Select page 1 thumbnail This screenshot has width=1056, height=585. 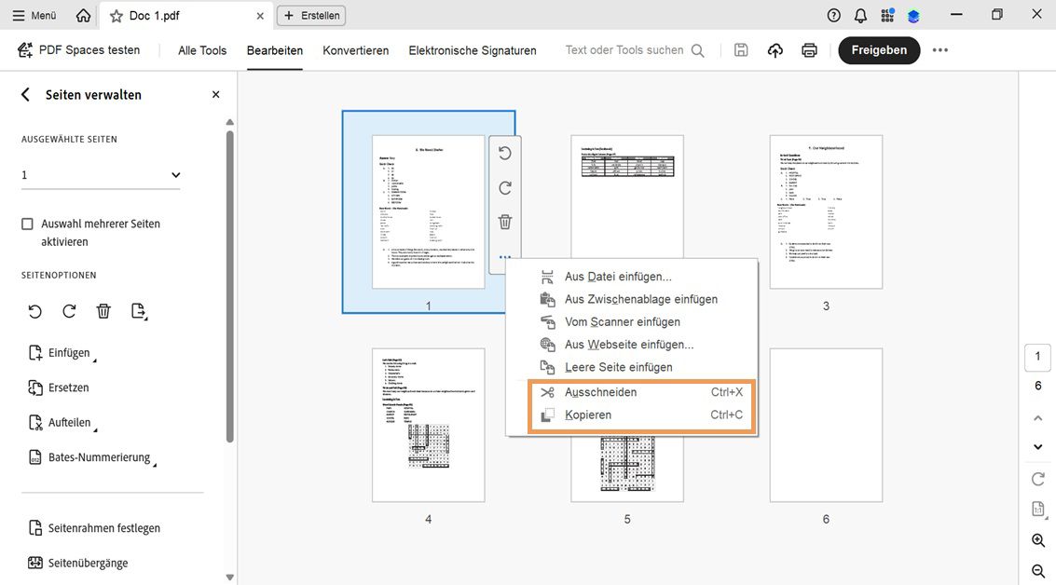tap(429, 212)
